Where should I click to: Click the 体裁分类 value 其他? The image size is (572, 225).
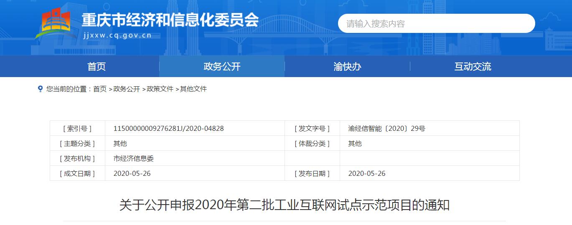point(355,144)
